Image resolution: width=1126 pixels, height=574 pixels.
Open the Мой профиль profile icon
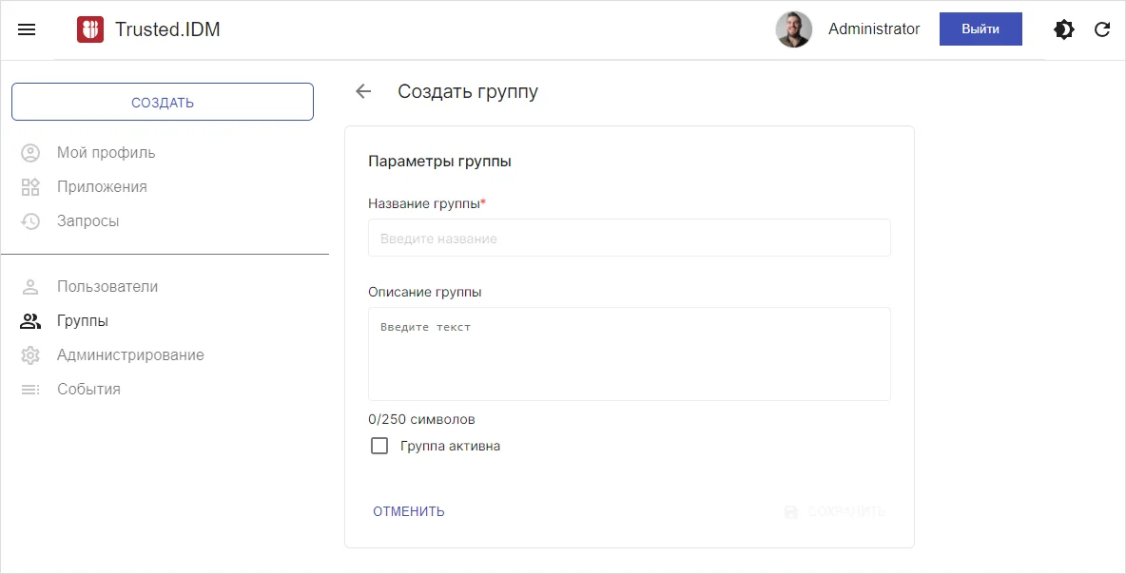point(30,152)
